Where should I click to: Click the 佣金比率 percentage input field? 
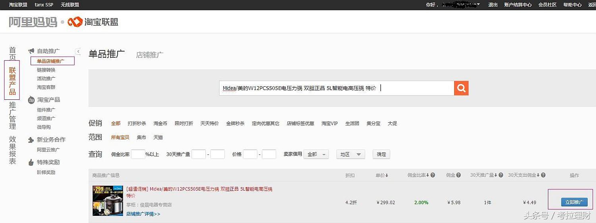138,154
